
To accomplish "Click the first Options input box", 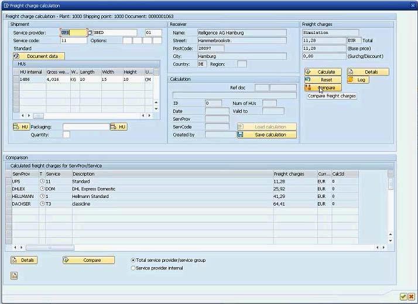I will click(127, 40).
